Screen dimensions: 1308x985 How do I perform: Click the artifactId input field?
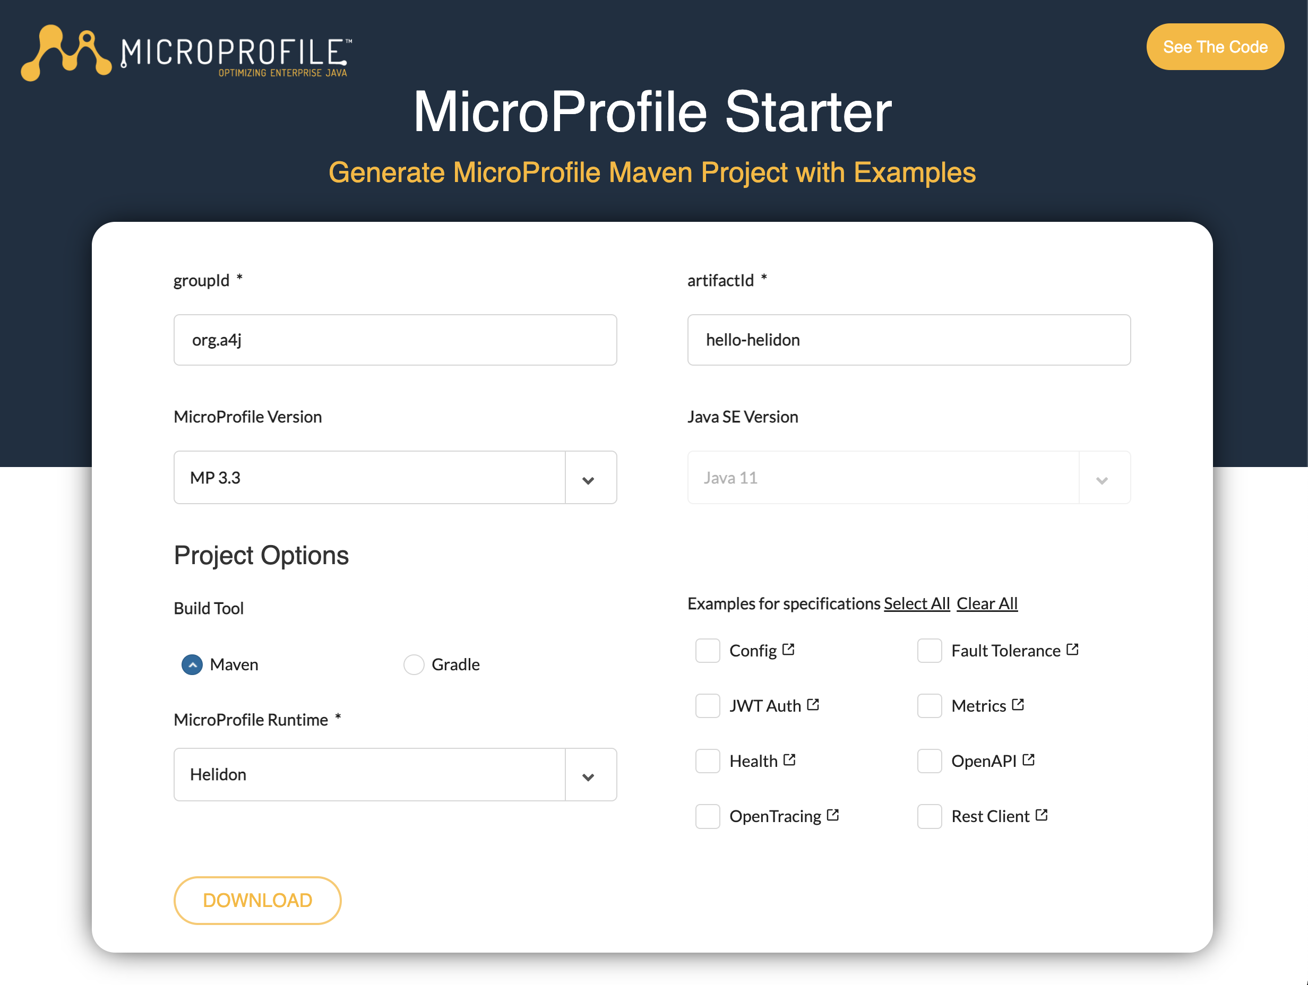coord(909,339)
